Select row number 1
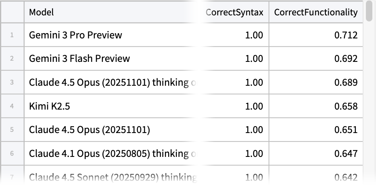The height and width of the screenshot is (186, 376). [x=12, y=35]
